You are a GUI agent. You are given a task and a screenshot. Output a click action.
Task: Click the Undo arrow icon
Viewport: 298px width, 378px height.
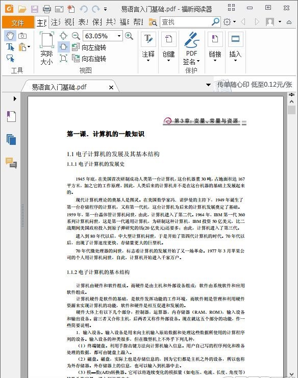coord(84,9)
